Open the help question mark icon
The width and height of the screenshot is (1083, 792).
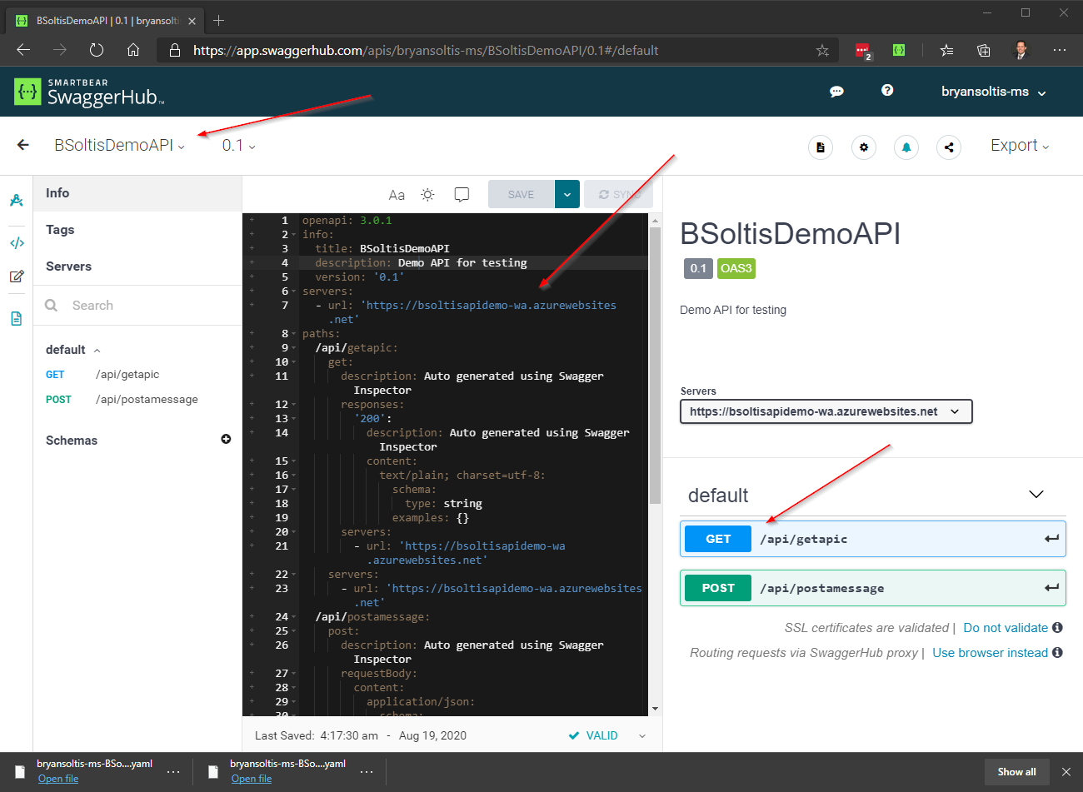pos(887,90)
